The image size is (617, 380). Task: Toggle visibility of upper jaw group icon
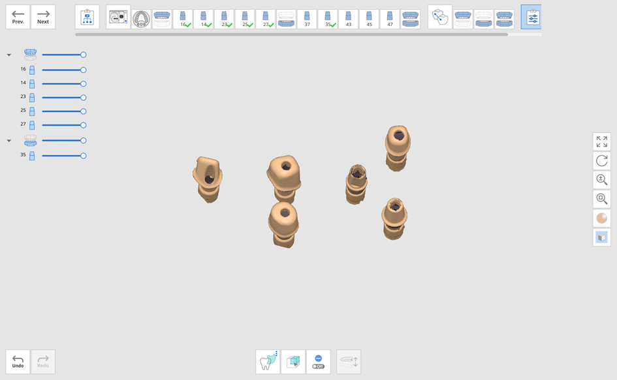[30, 55]
